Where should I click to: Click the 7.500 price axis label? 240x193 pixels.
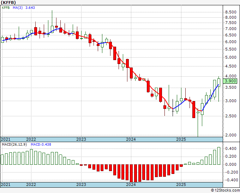[x=231, y=23]
